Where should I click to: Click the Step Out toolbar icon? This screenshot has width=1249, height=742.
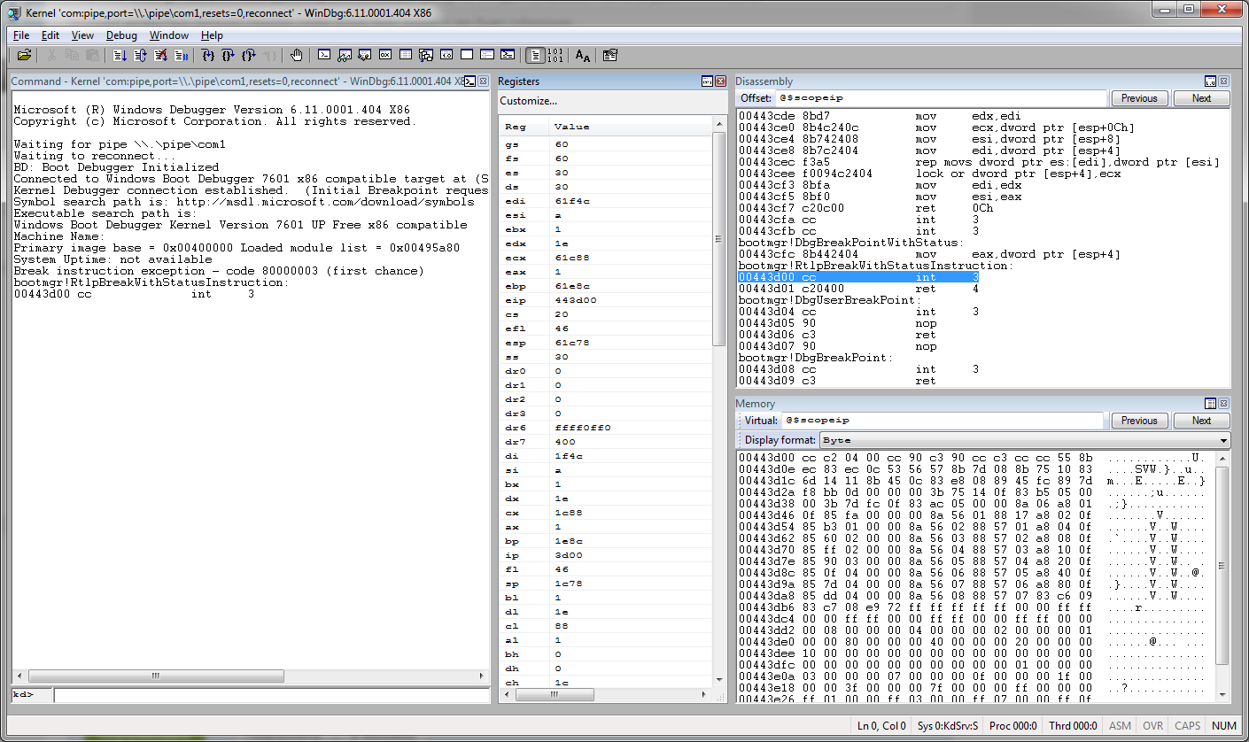(x=249, y=55)
